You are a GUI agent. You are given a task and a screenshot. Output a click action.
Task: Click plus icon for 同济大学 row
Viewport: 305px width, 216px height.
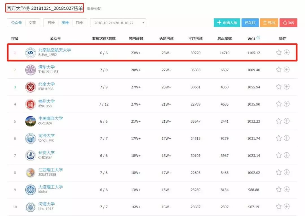[x=287, y=138]
